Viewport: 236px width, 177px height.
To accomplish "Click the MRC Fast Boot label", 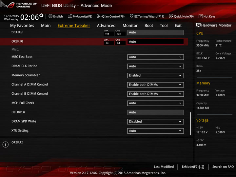I will click(22, 57).
